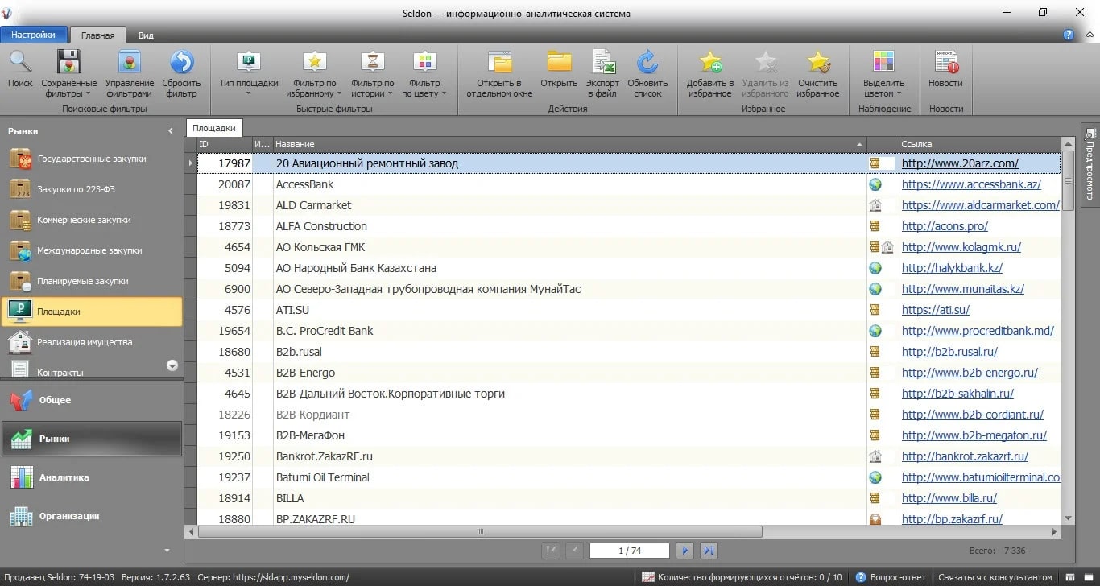The width and height of the screenshot is (1100, 586).
Task: Click the next page arrow
Action: tap(684, 551)
